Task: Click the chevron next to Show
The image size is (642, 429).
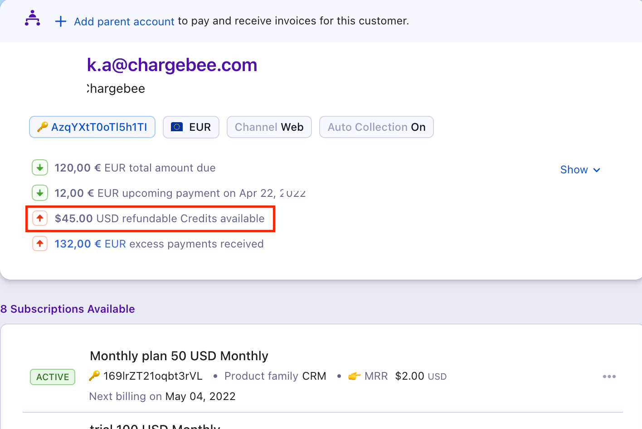Action: (x=597, y=170)
